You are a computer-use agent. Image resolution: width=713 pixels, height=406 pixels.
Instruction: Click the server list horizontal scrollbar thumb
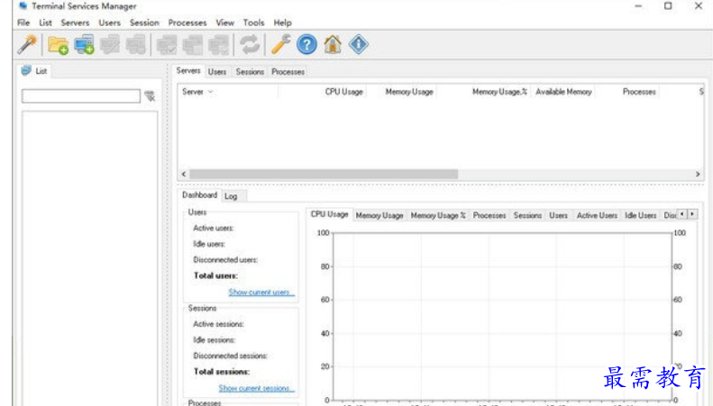coord(324,174)
